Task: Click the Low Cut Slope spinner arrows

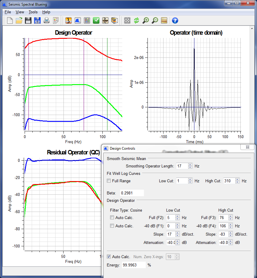Action: click(x=177, y=234)
